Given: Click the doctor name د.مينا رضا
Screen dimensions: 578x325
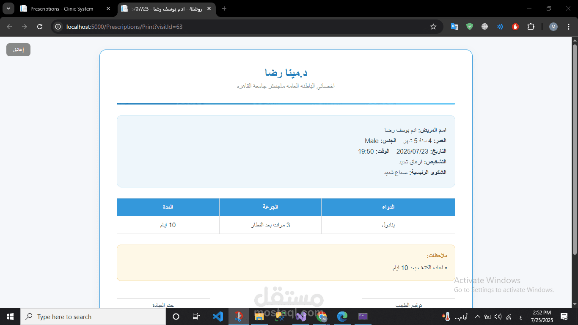Looking at the screenshot, I should point(286,73).
